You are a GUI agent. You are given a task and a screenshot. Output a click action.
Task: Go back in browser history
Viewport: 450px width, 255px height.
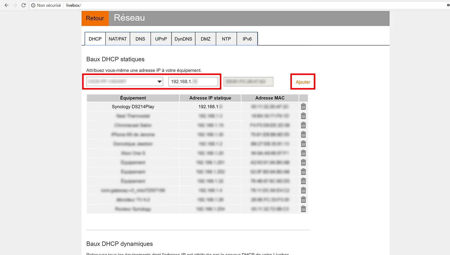[x=7, y=5]
